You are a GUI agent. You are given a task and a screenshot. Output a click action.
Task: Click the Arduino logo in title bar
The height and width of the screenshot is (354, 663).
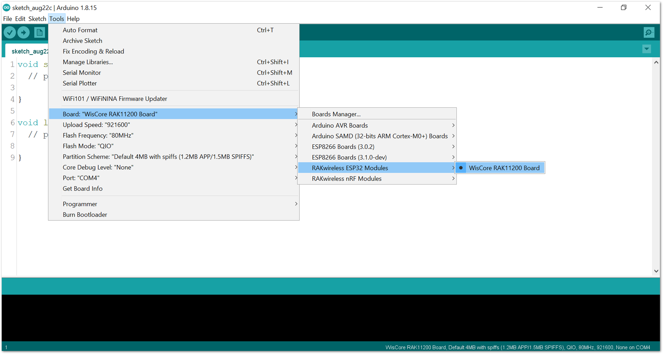point(6,8)
